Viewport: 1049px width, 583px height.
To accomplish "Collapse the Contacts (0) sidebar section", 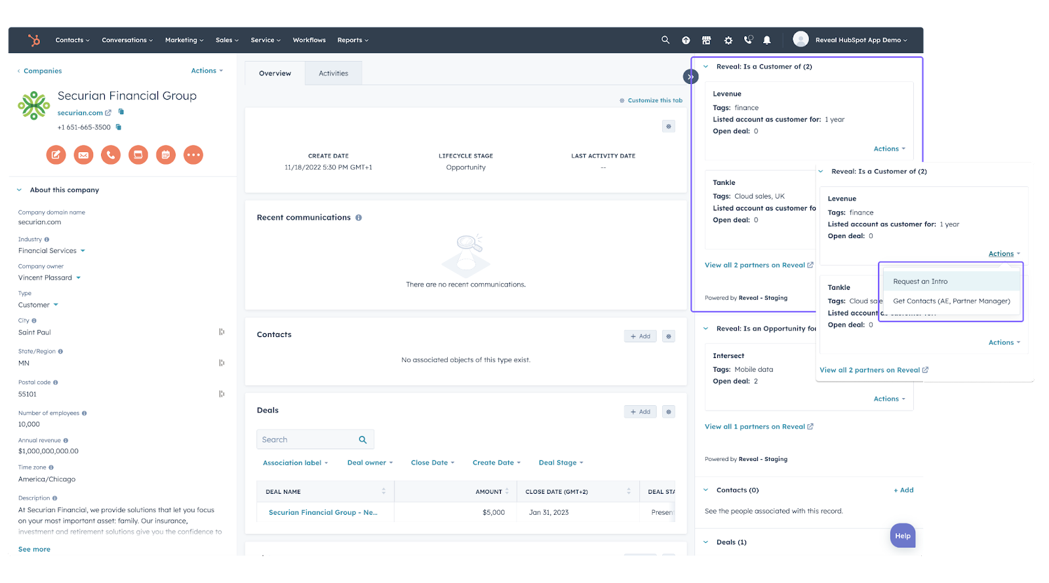I will 706,490.
